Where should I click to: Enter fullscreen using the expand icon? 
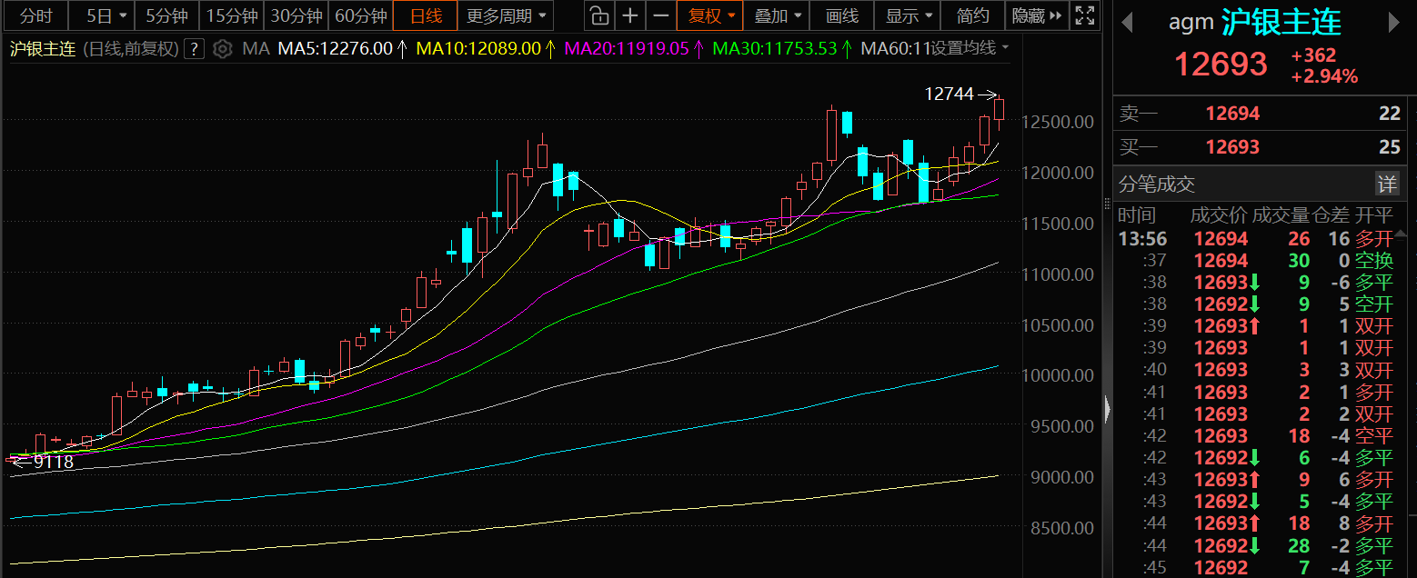pyautogui.click(x=1084, y=15)
